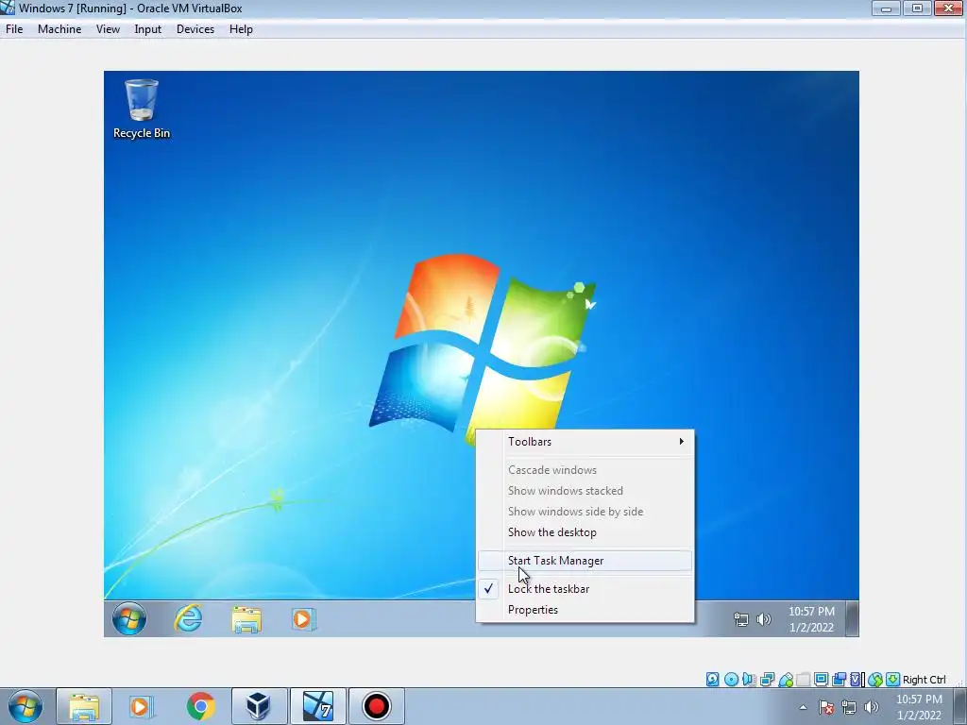Open the File menu
This screenshot has width=967, height=725.
pos(14,29)
